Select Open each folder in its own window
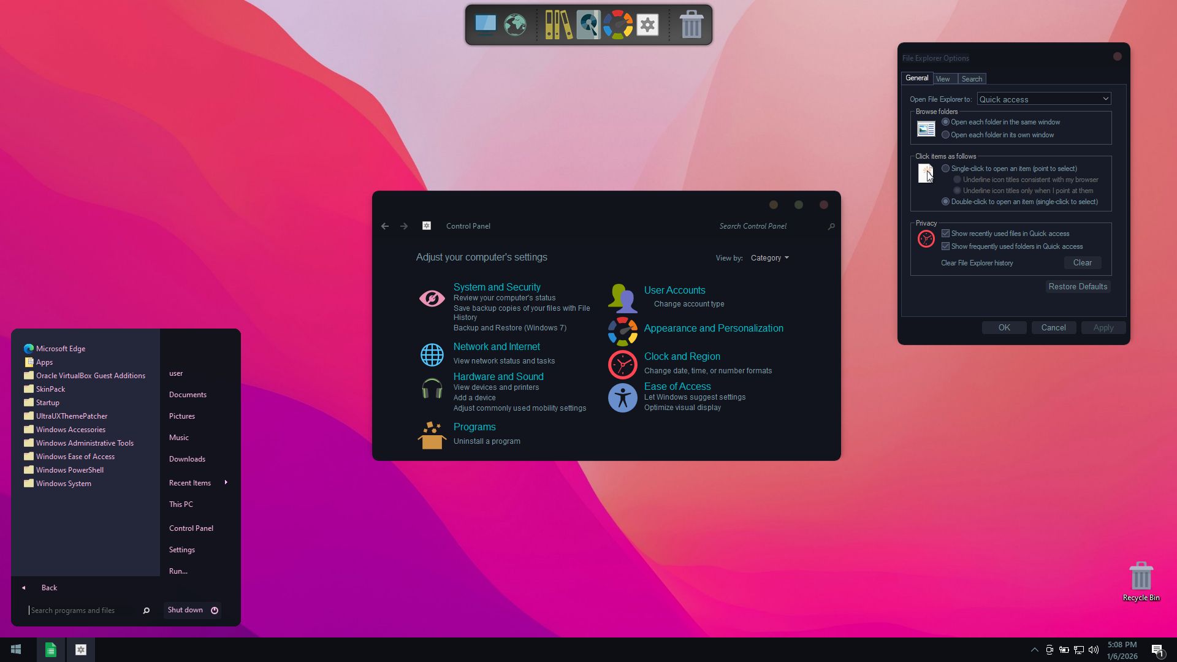This screenshot has height=662, width=1177. click(x=945, y=135)
